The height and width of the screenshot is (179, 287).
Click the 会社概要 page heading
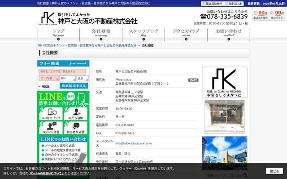click(50, 53)
